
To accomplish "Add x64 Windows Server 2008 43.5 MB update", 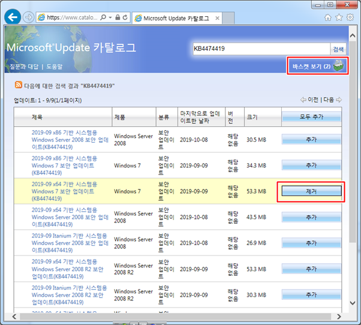I will click(311, 217).
